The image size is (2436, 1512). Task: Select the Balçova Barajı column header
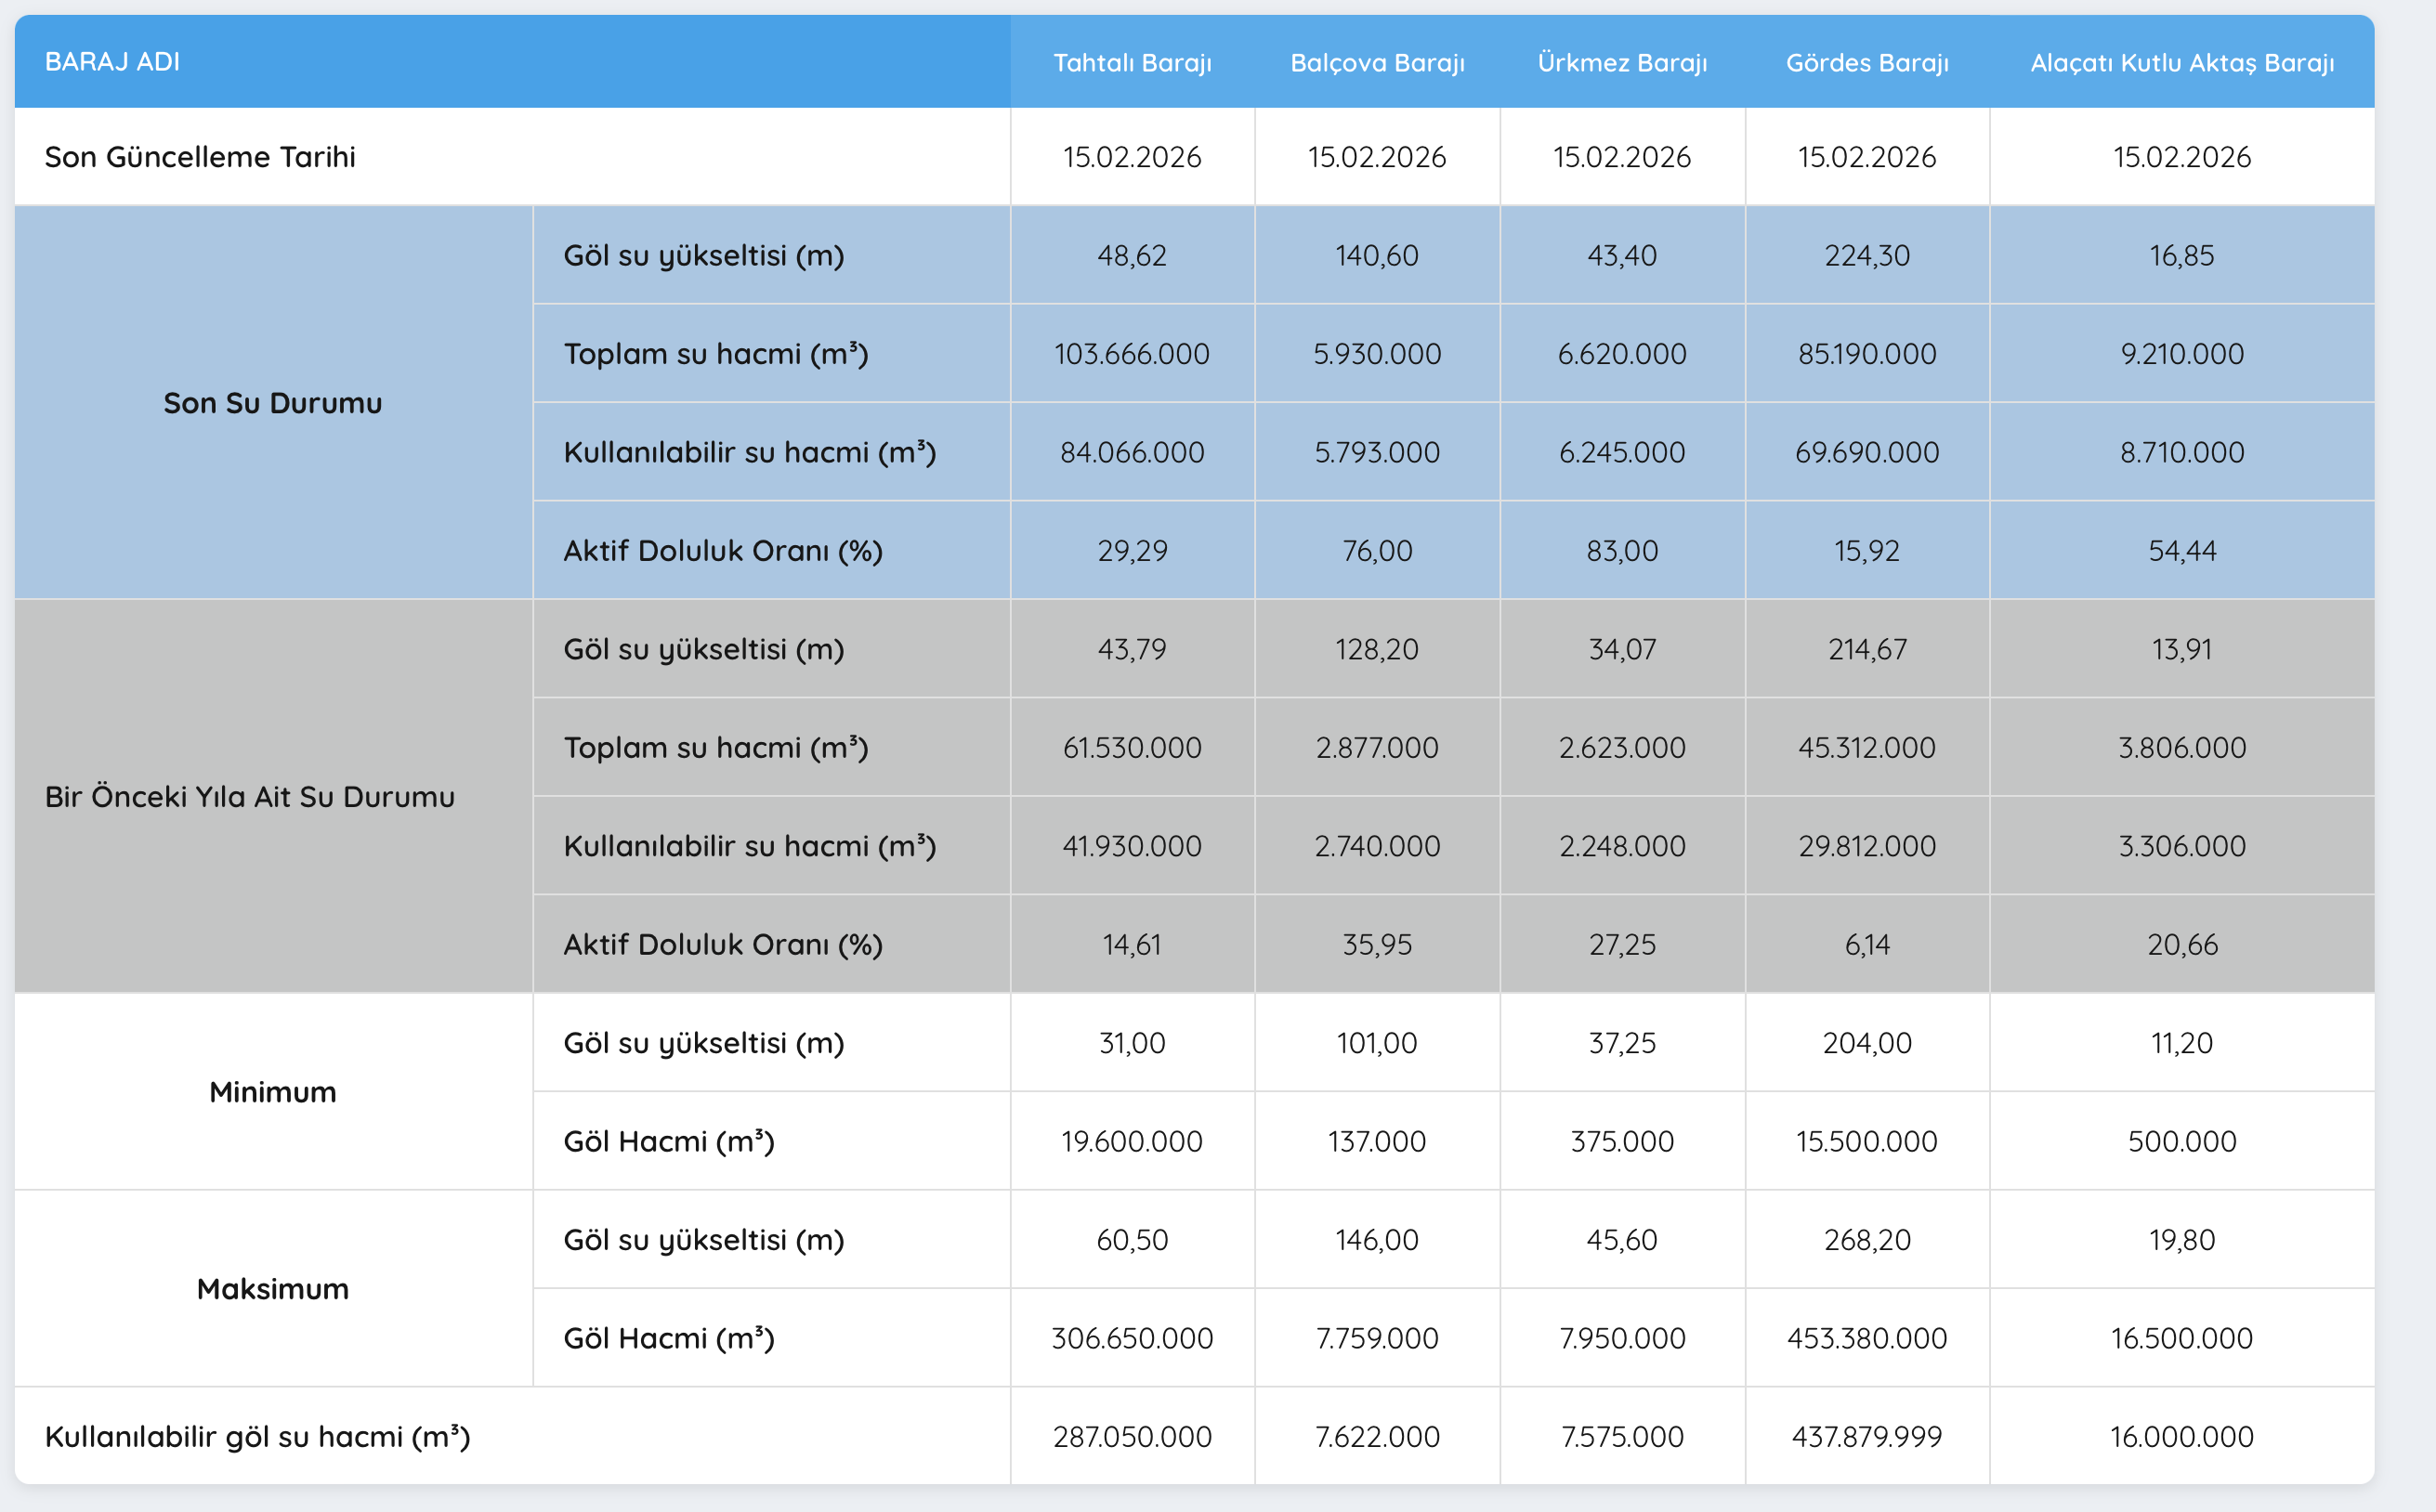[x=1377, y=63]
